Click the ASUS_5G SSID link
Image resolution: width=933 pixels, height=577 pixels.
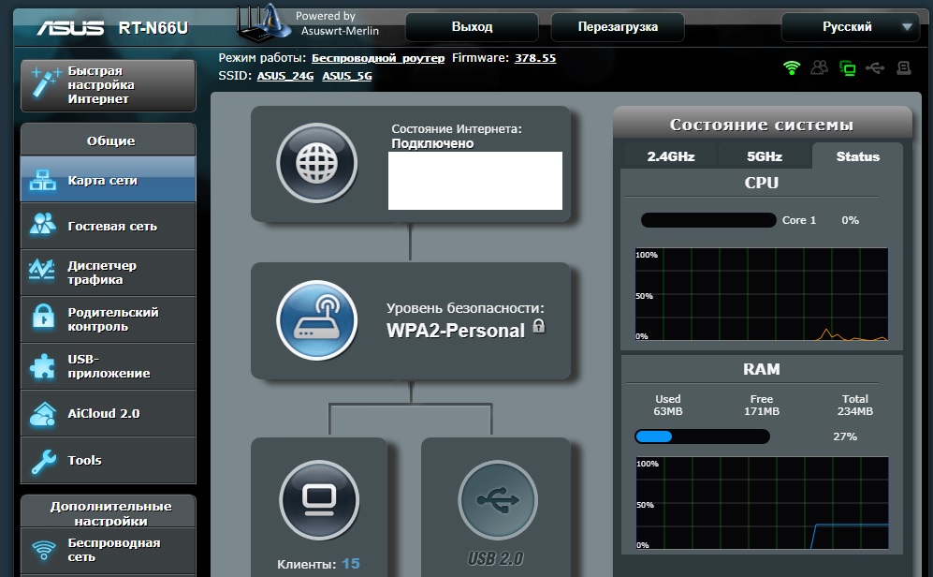pos(347,76)
